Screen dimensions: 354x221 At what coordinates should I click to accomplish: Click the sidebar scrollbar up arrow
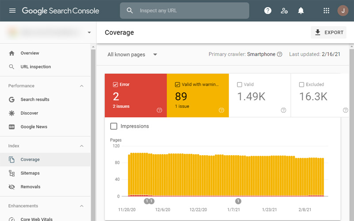pyautogui.click(x=93, y=47)
